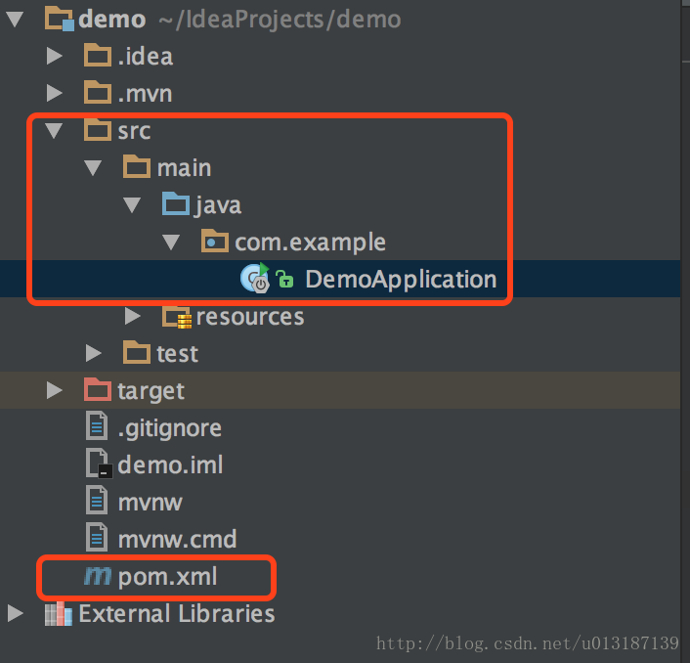Select the mvnw file
The height and width of the screenshot is (663, 690).
(x=150, y=502)
